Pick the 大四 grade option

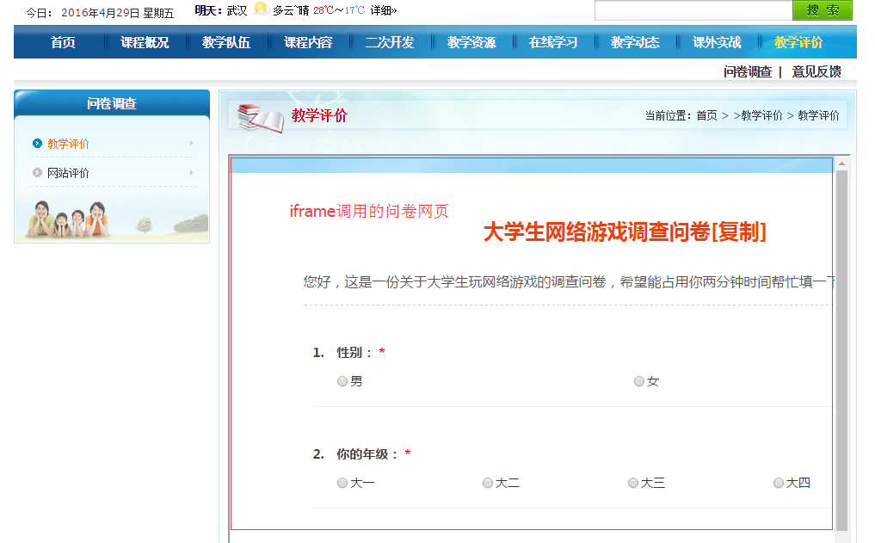pyautogui.click(x=779, y=483)
